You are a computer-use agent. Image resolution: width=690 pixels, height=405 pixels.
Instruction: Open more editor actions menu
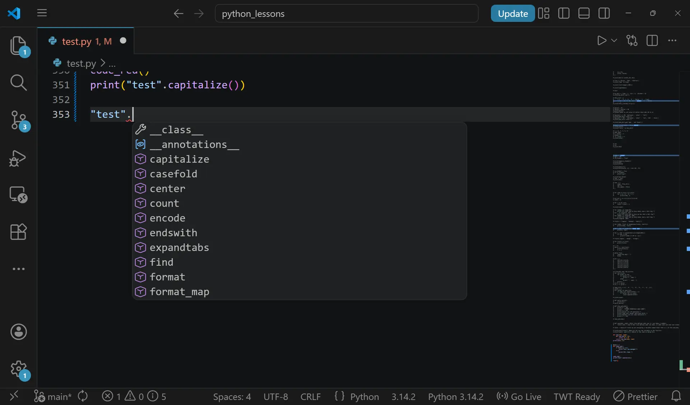[672, 41]
